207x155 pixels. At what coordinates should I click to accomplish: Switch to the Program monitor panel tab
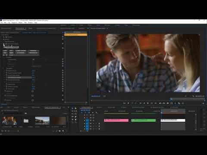tap(98, 28)
